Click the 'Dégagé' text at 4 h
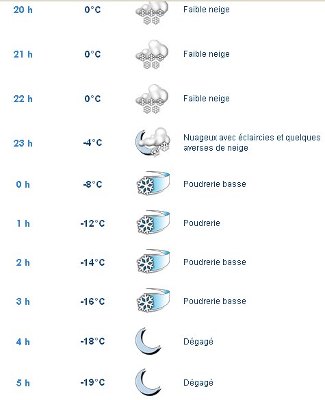Viewport: 325px width, 400px height. tap(198, 342)
